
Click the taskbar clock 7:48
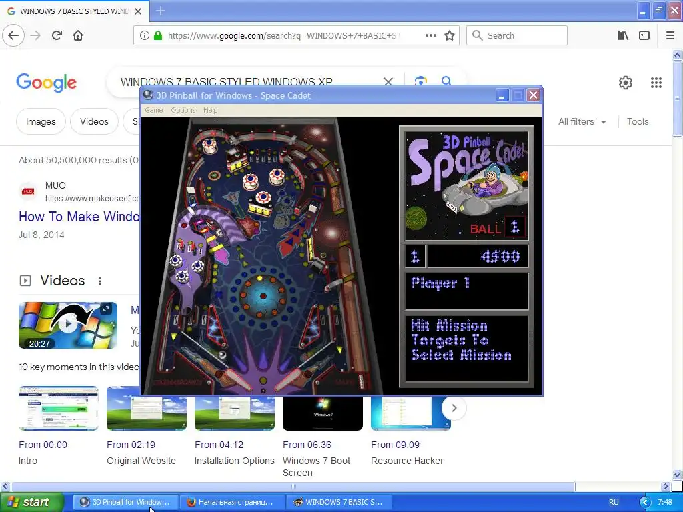tap(665, 502)
